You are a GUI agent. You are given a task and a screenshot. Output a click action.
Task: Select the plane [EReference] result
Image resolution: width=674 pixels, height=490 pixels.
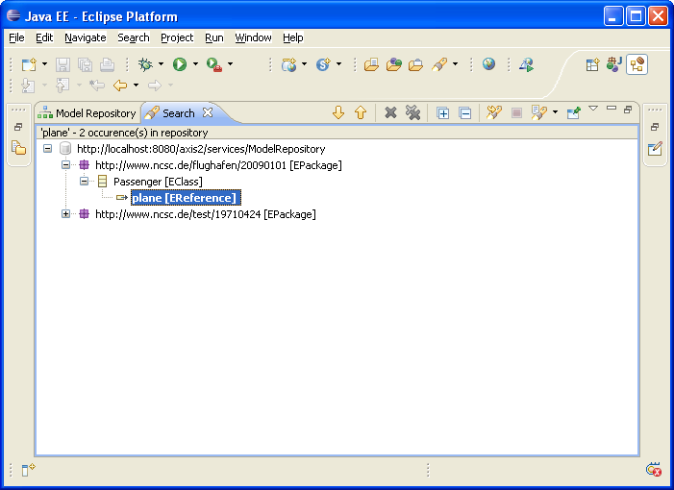(184, 198)
